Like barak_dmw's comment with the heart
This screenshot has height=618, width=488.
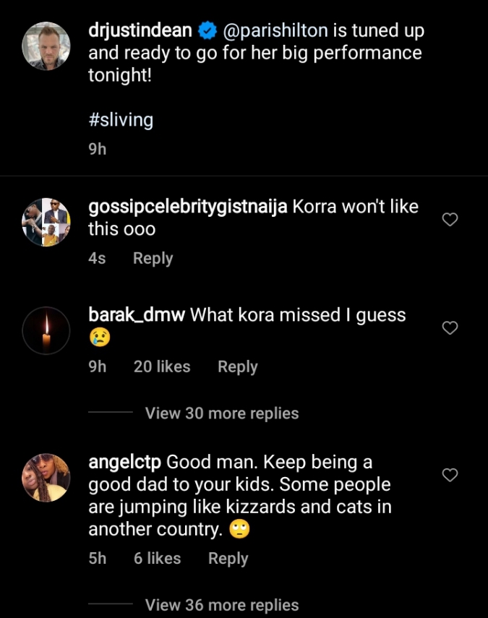pyautogui.click(x=450, y=327)
